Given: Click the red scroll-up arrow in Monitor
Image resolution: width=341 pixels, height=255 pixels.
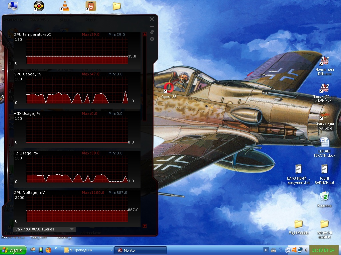Looking at the screenshot, I should pyautogui.click(x=145, y=34).
